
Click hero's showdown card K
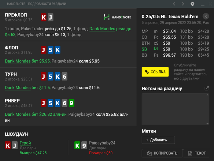(8, 145)
